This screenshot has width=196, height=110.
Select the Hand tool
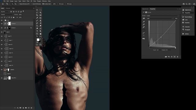click(x=40, y=34)
